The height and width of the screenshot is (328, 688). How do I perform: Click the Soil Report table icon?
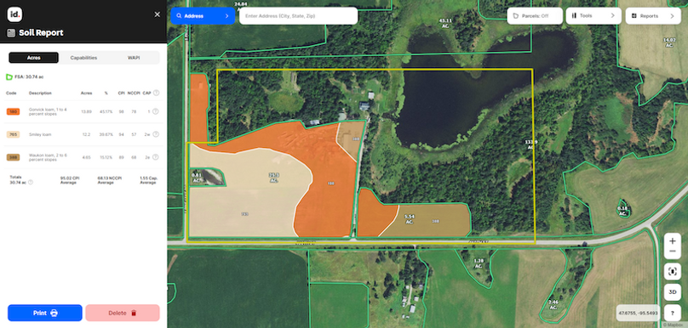click(11, 33)
